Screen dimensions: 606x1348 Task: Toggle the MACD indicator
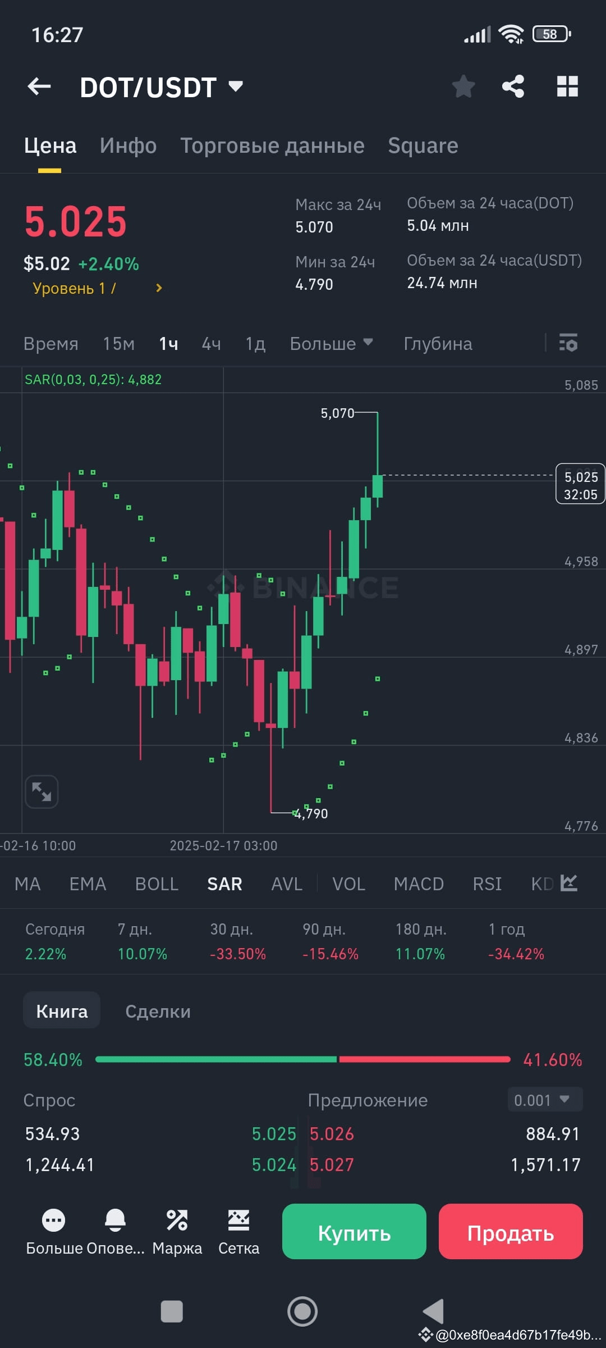tap(419, 884)
